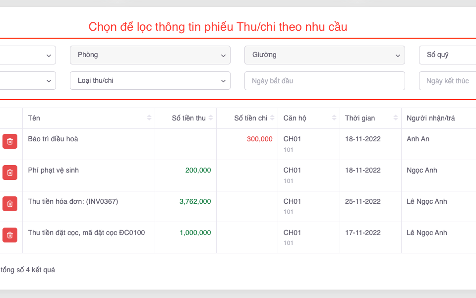Click trash icon for INV0367 invoice row
Image resolution: width=476 pixels, height=298 pixels.
(10, 204)
